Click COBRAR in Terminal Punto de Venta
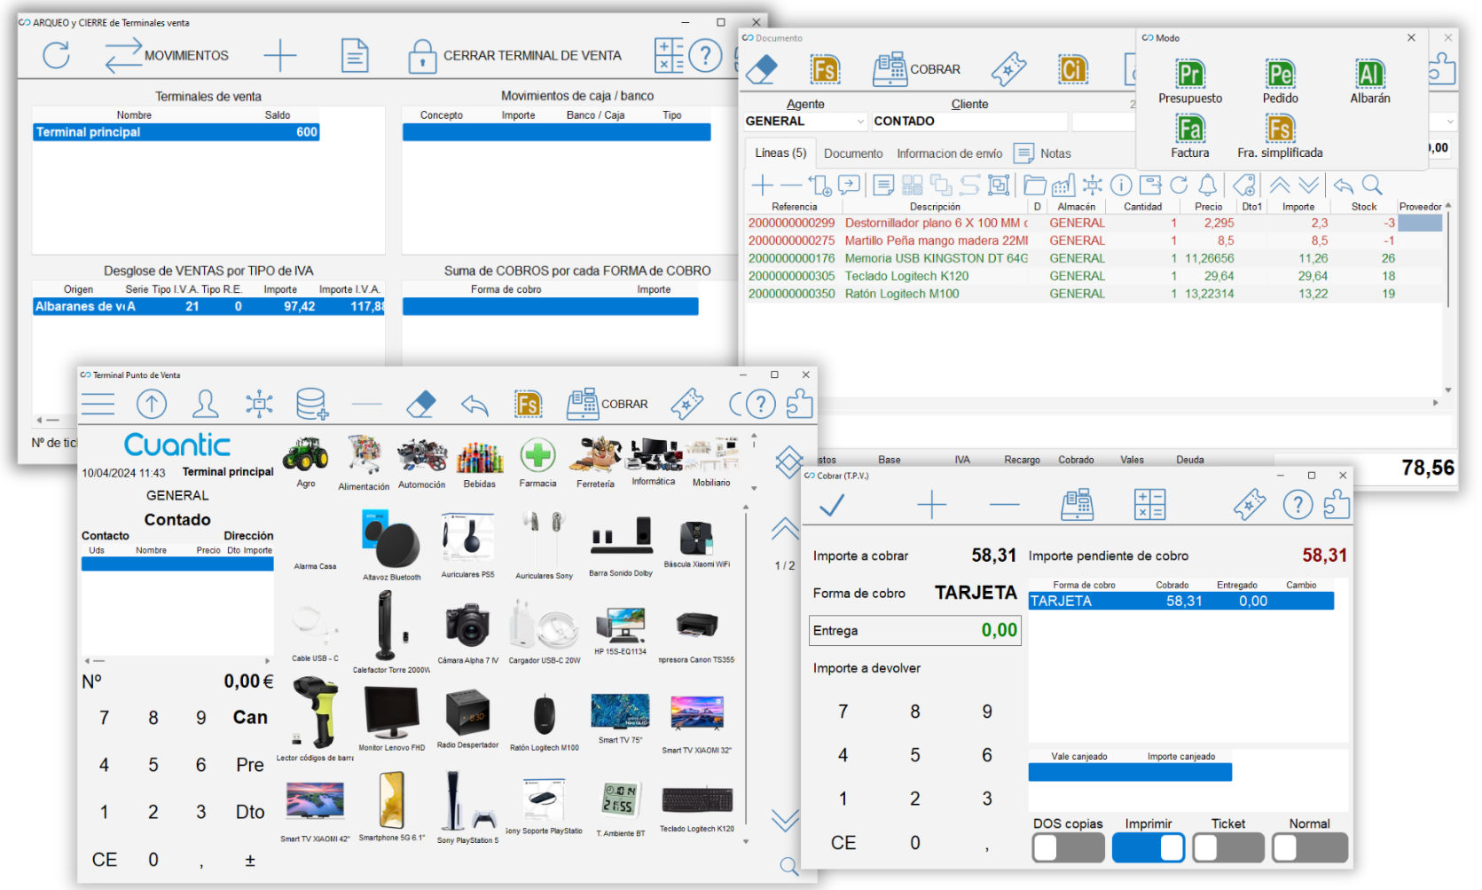The height and width of the screenshot is (890, 1482). point(608,404)
